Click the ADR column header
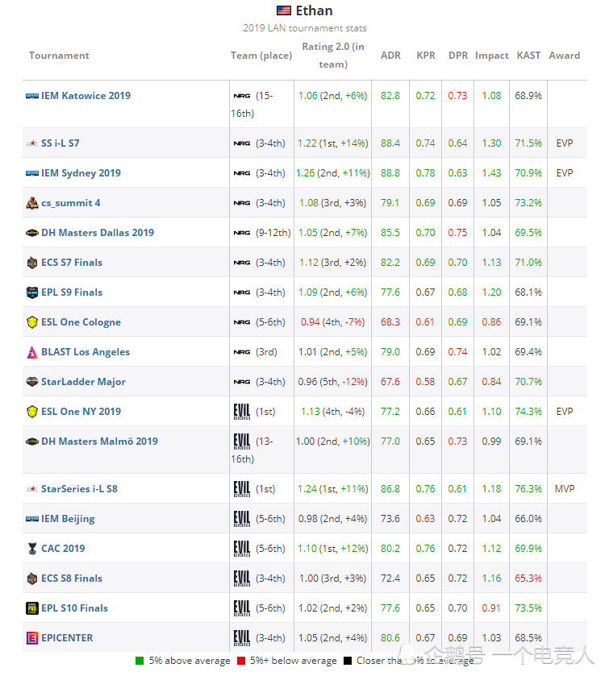 click(x=390, y=56)
